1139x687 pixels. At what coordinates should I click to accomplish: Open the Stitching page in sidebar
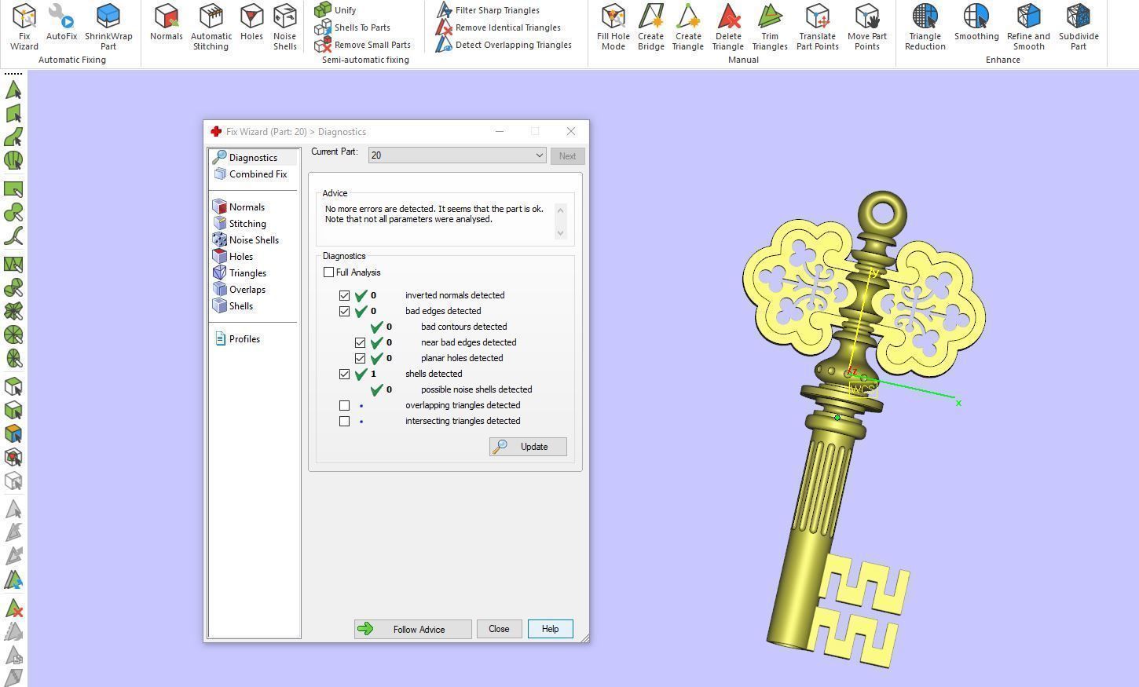point(247,224)
